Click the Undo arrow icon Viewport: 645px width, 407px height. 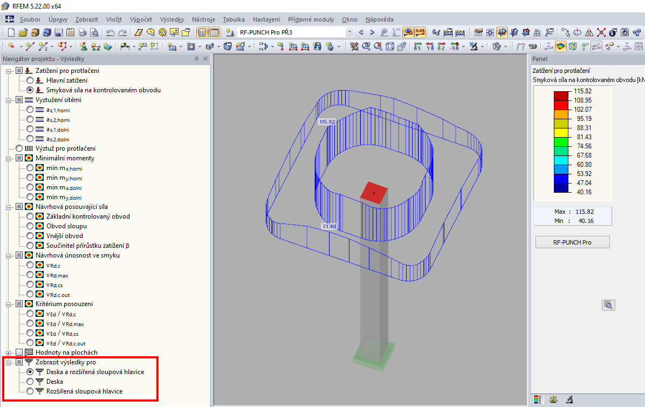tap(110, 32)
